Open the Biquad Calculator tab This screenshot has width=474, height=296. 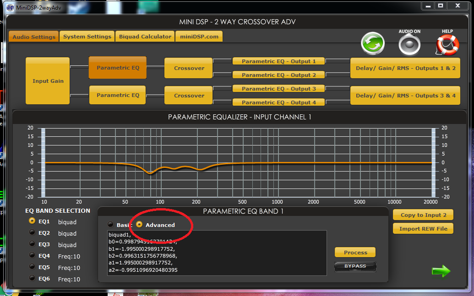click(145, 36)
